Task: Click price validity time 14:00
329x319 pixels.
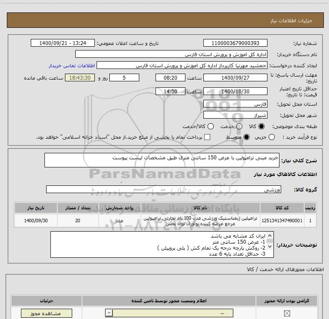Action: pyautogui.click(x=170, y=92)
